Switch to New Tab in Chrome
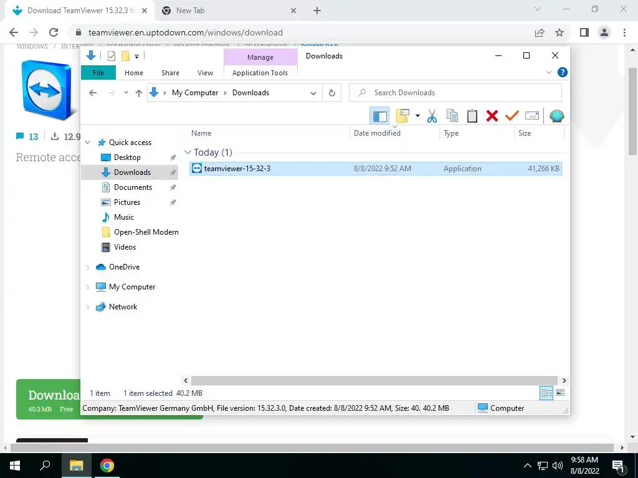Viewport: 638px width, 478px height. 230,11
